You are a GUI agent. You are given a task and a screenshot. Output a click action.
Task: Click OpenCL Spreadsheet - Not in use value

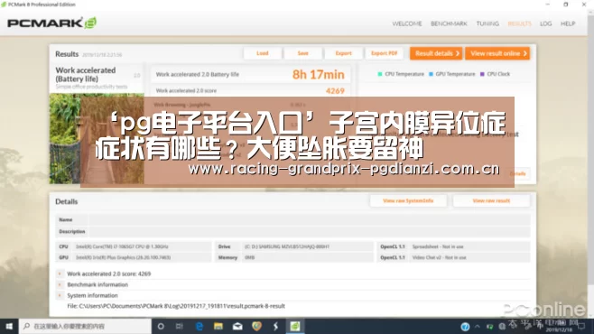coord(438,246)
